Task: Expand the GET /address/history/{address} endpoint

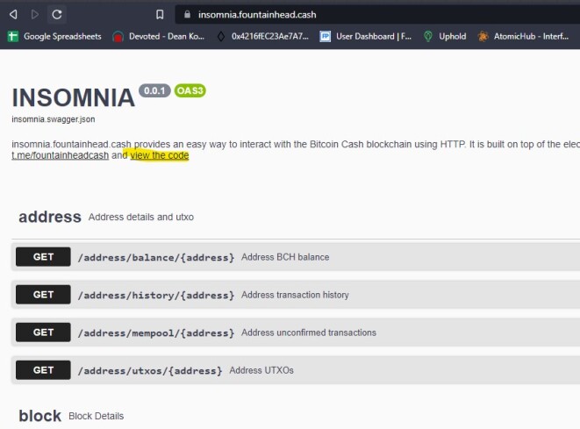Action: (296, 295)
